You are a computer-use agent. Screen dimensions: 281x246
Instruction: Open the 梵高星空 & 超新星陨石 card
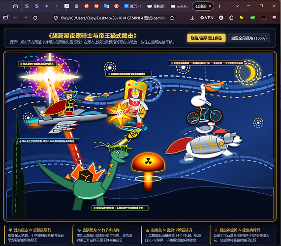(x=37, y=235)
